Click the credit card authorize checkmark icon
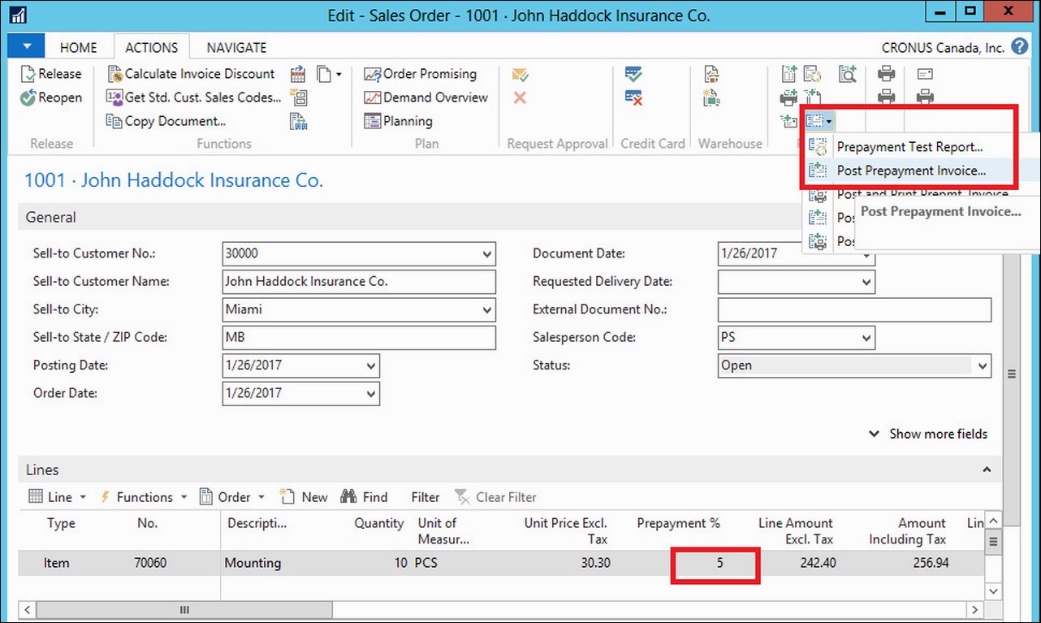 point(633,74)
